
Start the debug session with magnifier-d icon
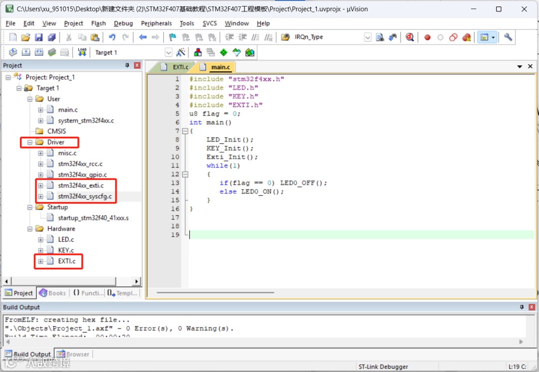pos(409,37)
